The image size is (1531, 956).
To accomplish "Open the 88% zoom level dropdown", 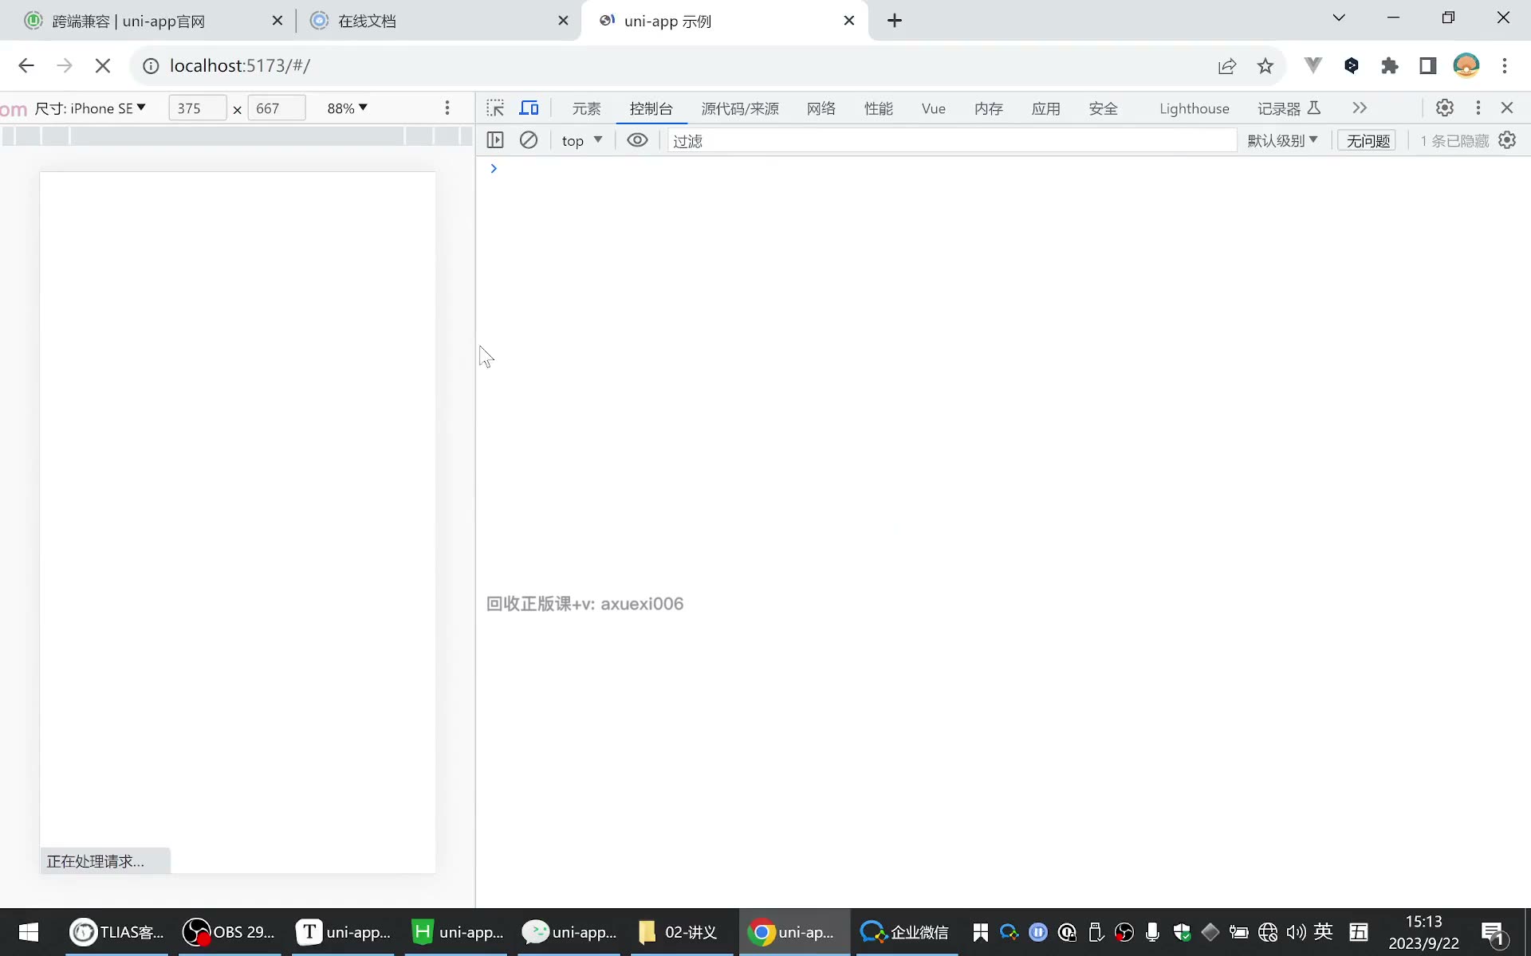I will tap(347, 108).
